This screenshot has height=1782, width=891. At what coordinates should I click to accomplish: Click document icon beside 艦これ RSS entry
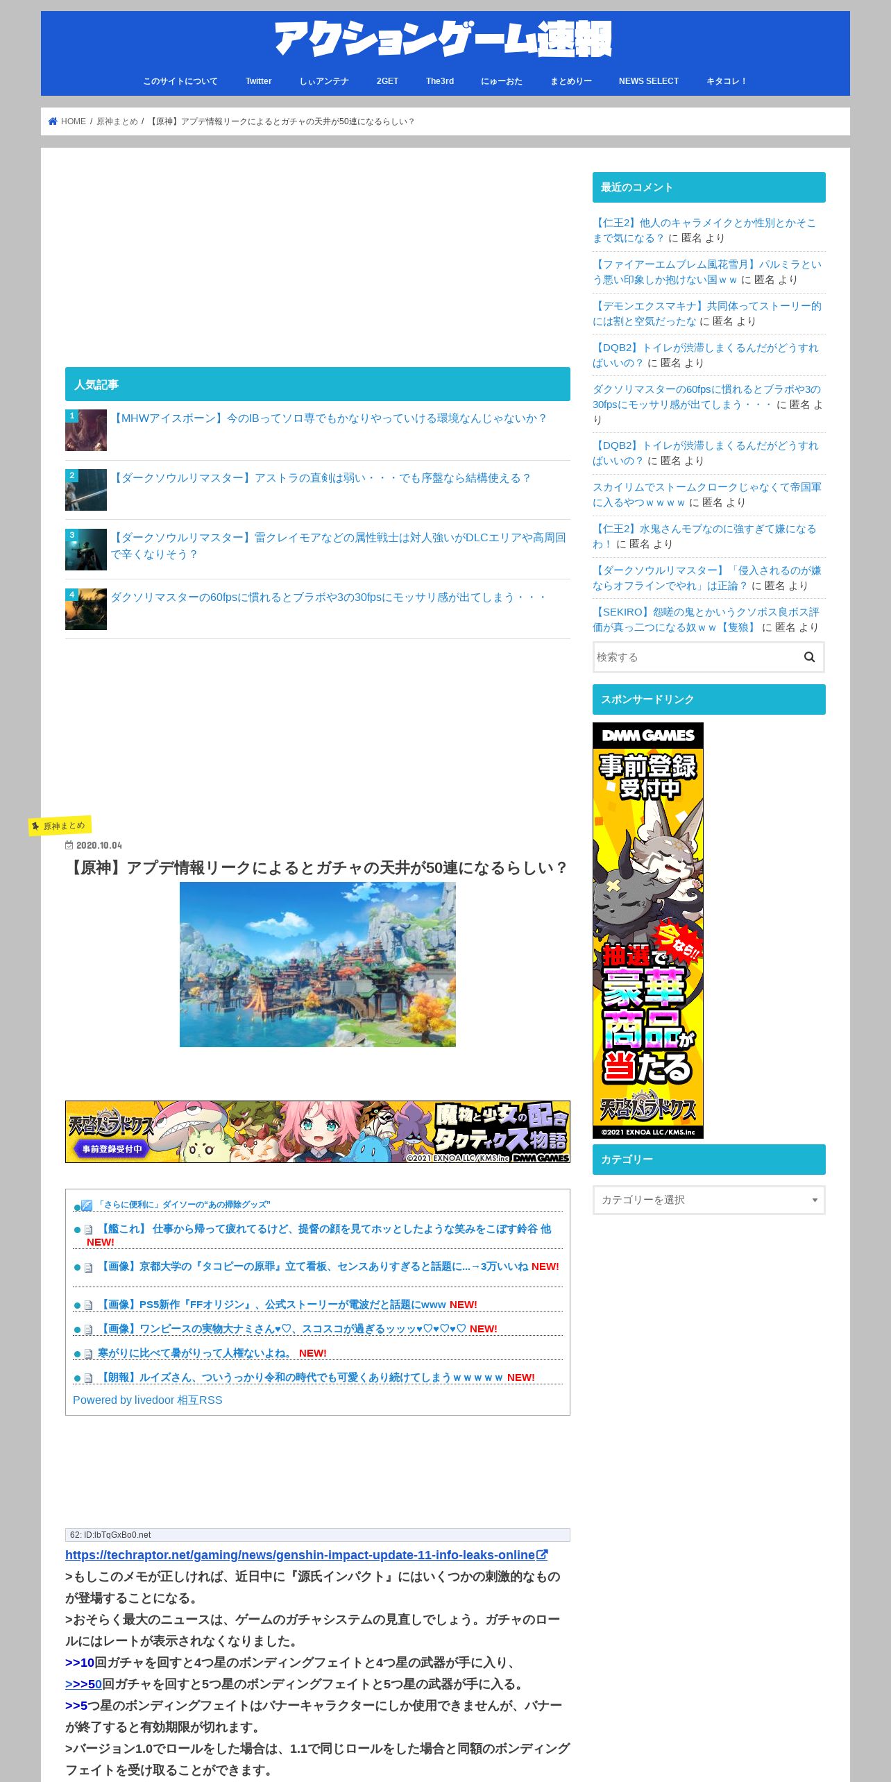click(88, 1230)
